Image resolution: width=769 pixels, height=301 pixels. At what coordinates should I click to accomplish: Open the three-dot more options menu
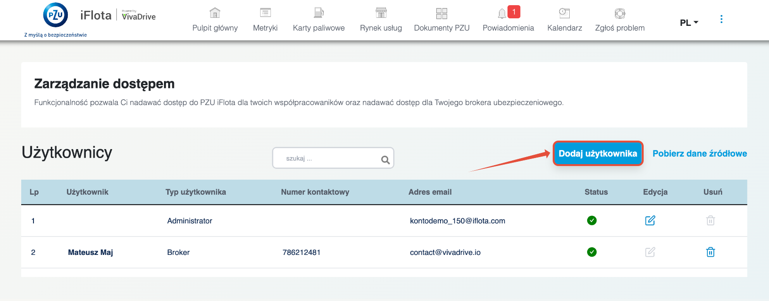(721, 19)
